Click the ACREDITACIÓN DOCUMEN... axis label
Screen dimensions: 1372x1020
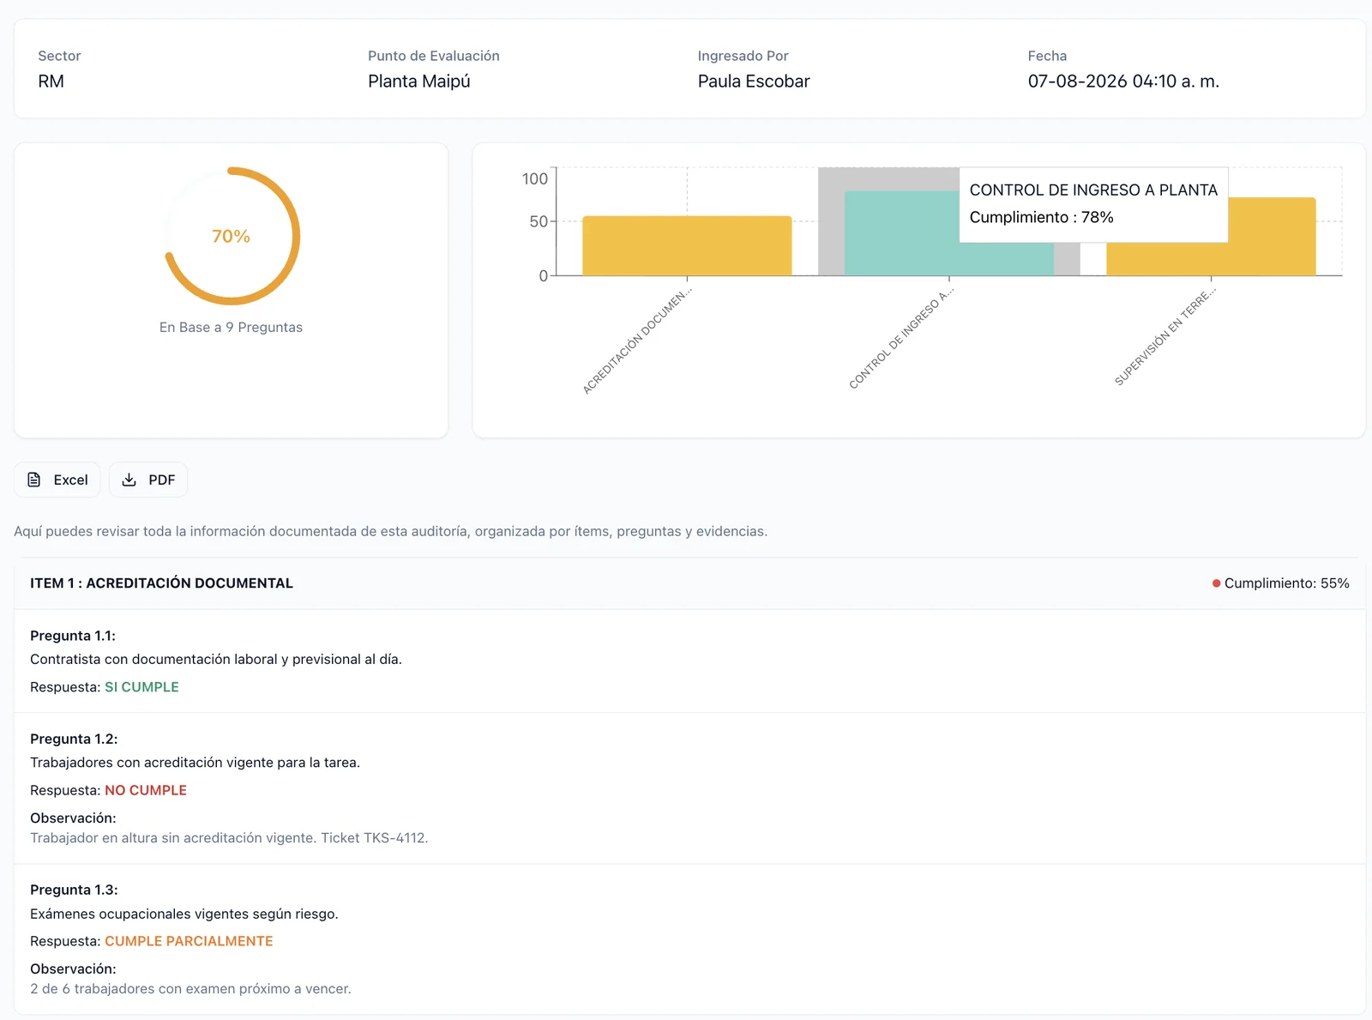tap(637, 341)
